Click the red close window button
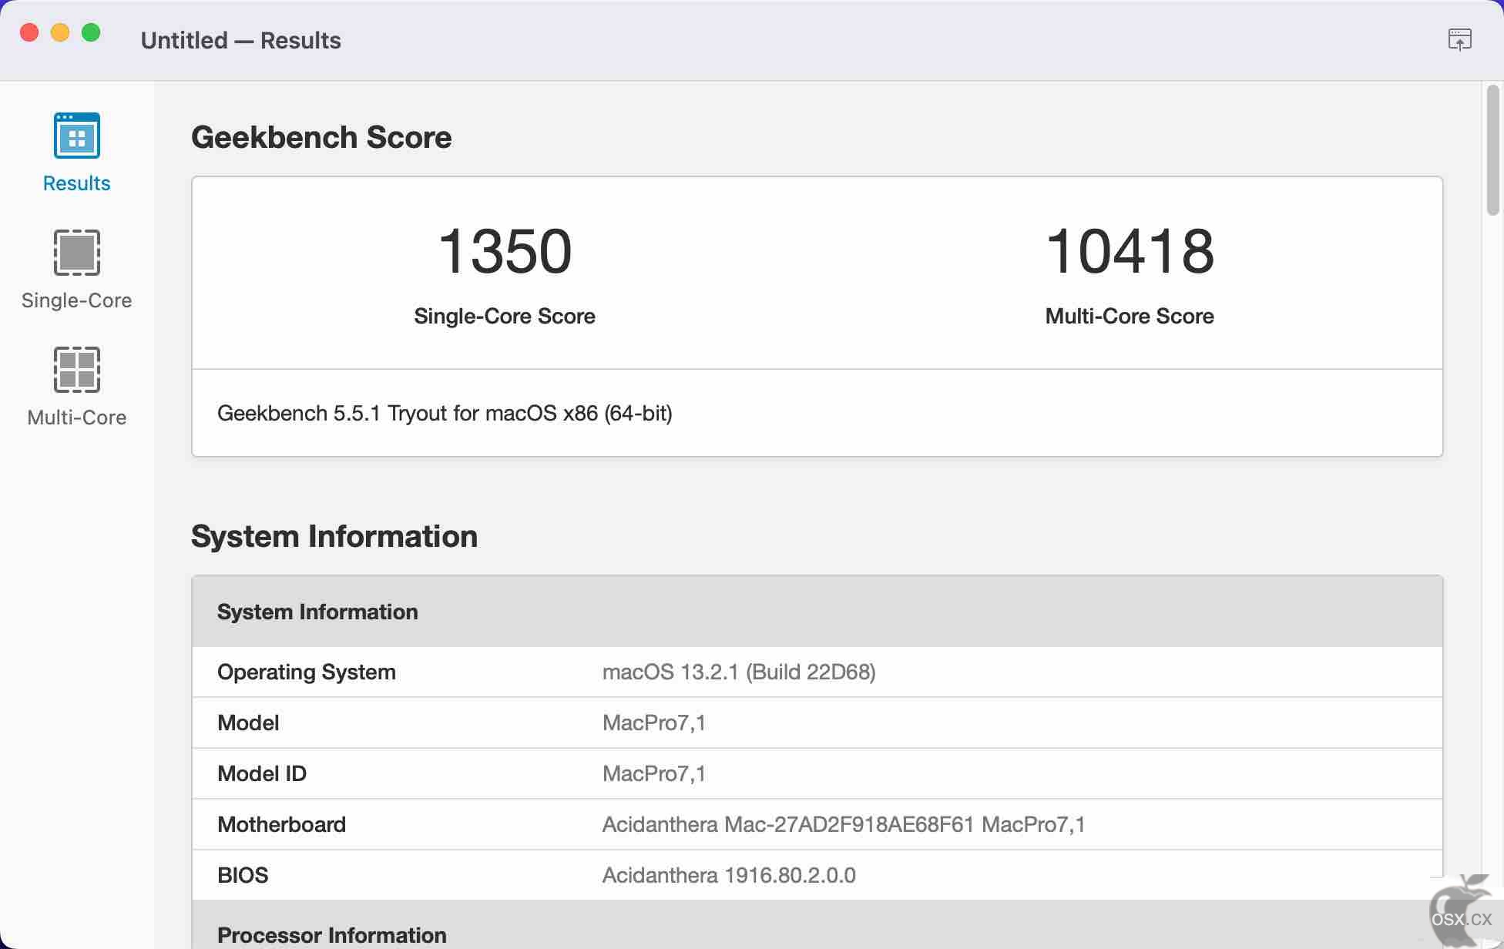1504x949 pixels. [29, 32]
